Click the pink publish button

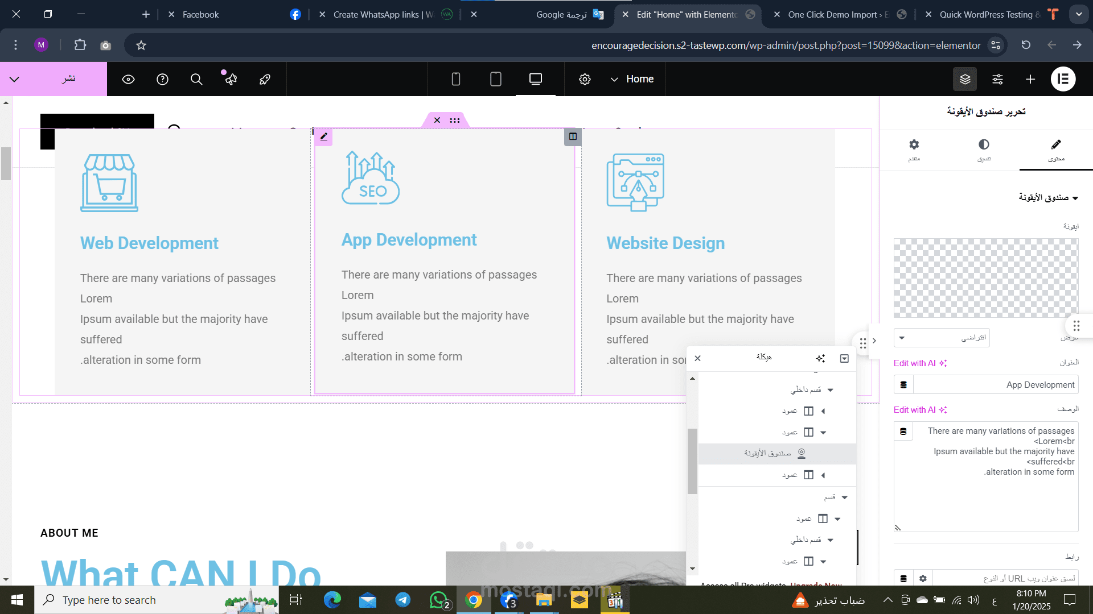68,79
